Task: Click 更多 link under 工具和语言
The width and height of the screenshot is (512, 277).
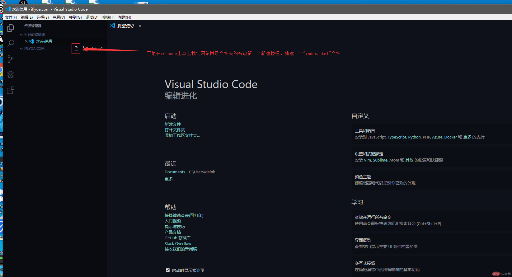Action: (x=467, y=137)
